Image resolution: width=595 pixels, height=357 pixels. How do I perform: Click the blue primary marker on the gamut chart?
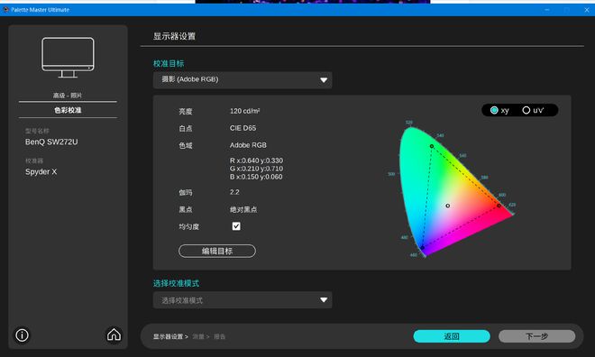(422, 248)
